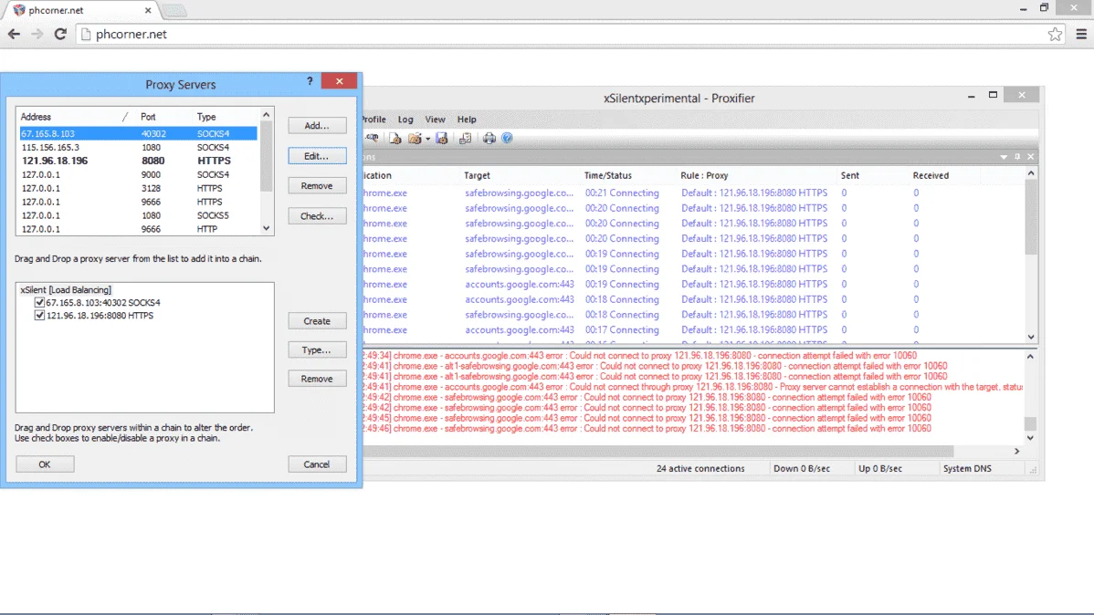Click the Type... button
The width and height of the screenshot is (1094, 615).
tap(317, 350)
